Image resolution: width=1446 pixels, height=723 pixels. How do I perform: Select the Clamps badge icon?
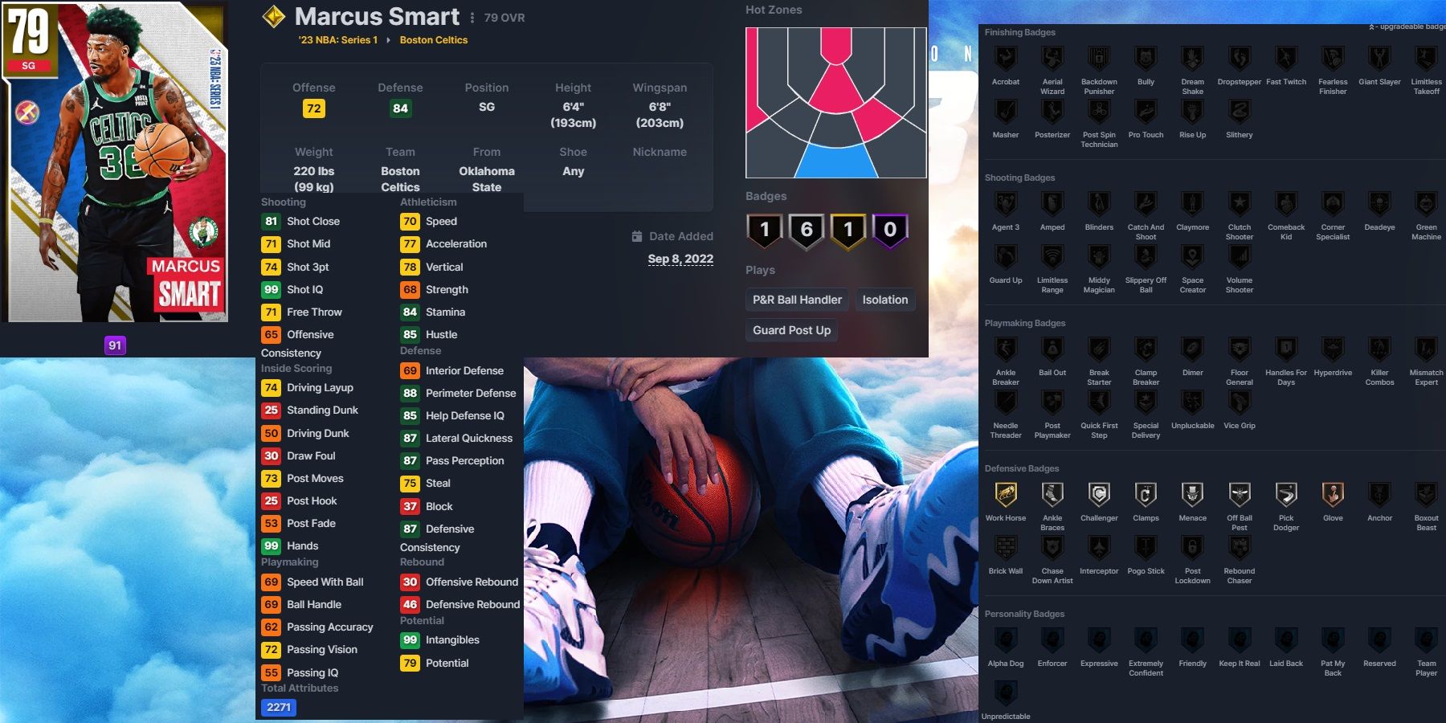pos(1146,494)
